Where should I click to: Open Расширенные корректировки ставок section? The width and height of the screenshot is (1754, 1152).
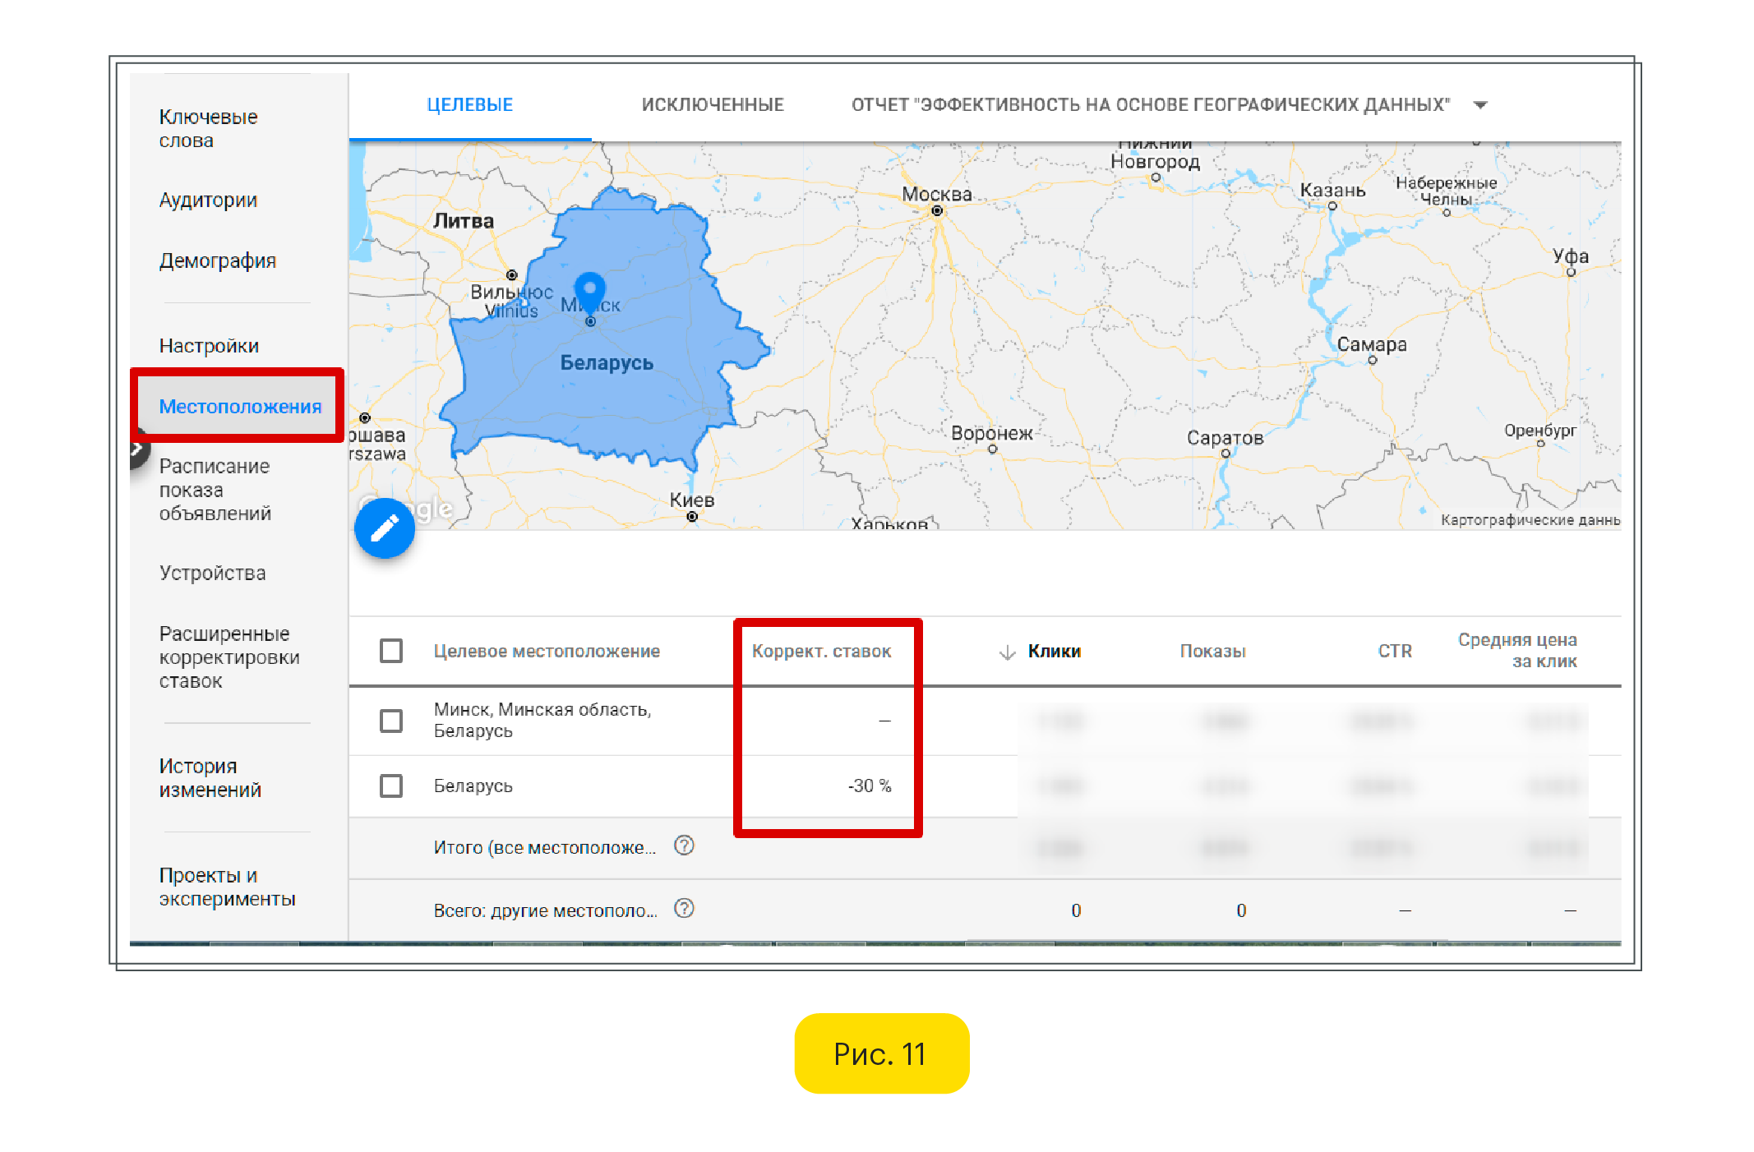(228, 657)
